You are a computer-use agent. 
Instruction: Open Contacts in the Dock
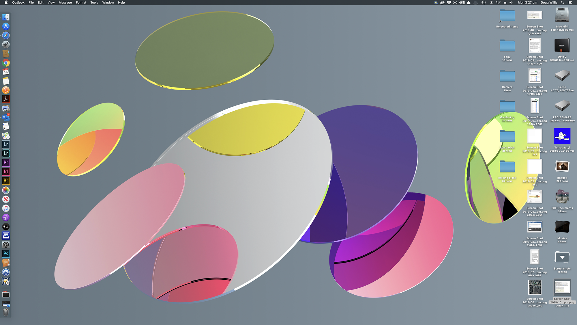click(6, 53)
